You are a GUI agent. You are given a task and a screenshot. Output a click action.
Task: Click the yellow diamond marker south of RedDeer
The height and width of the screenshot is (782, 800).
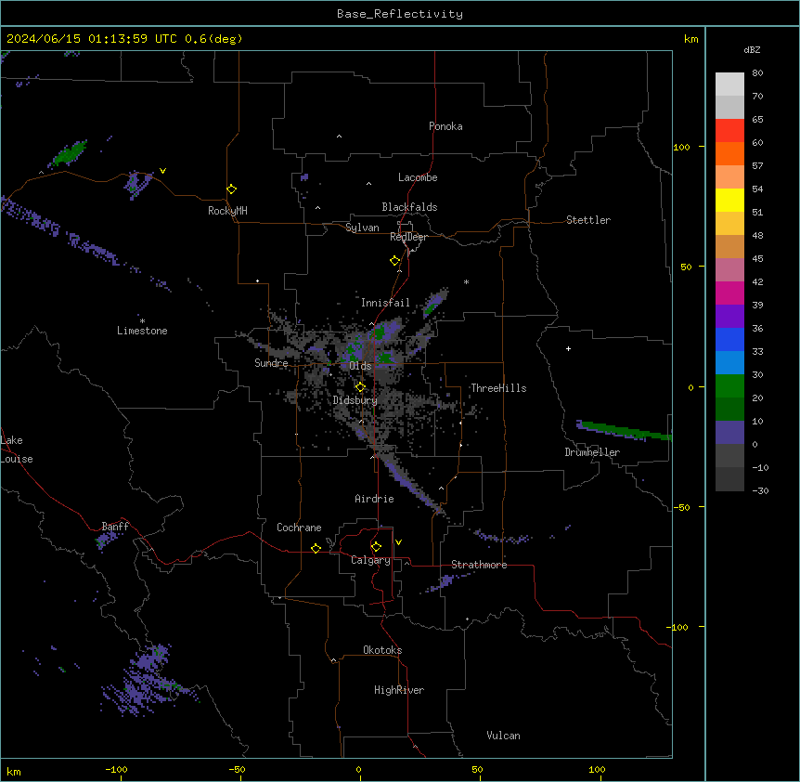(x=394, y=261)
